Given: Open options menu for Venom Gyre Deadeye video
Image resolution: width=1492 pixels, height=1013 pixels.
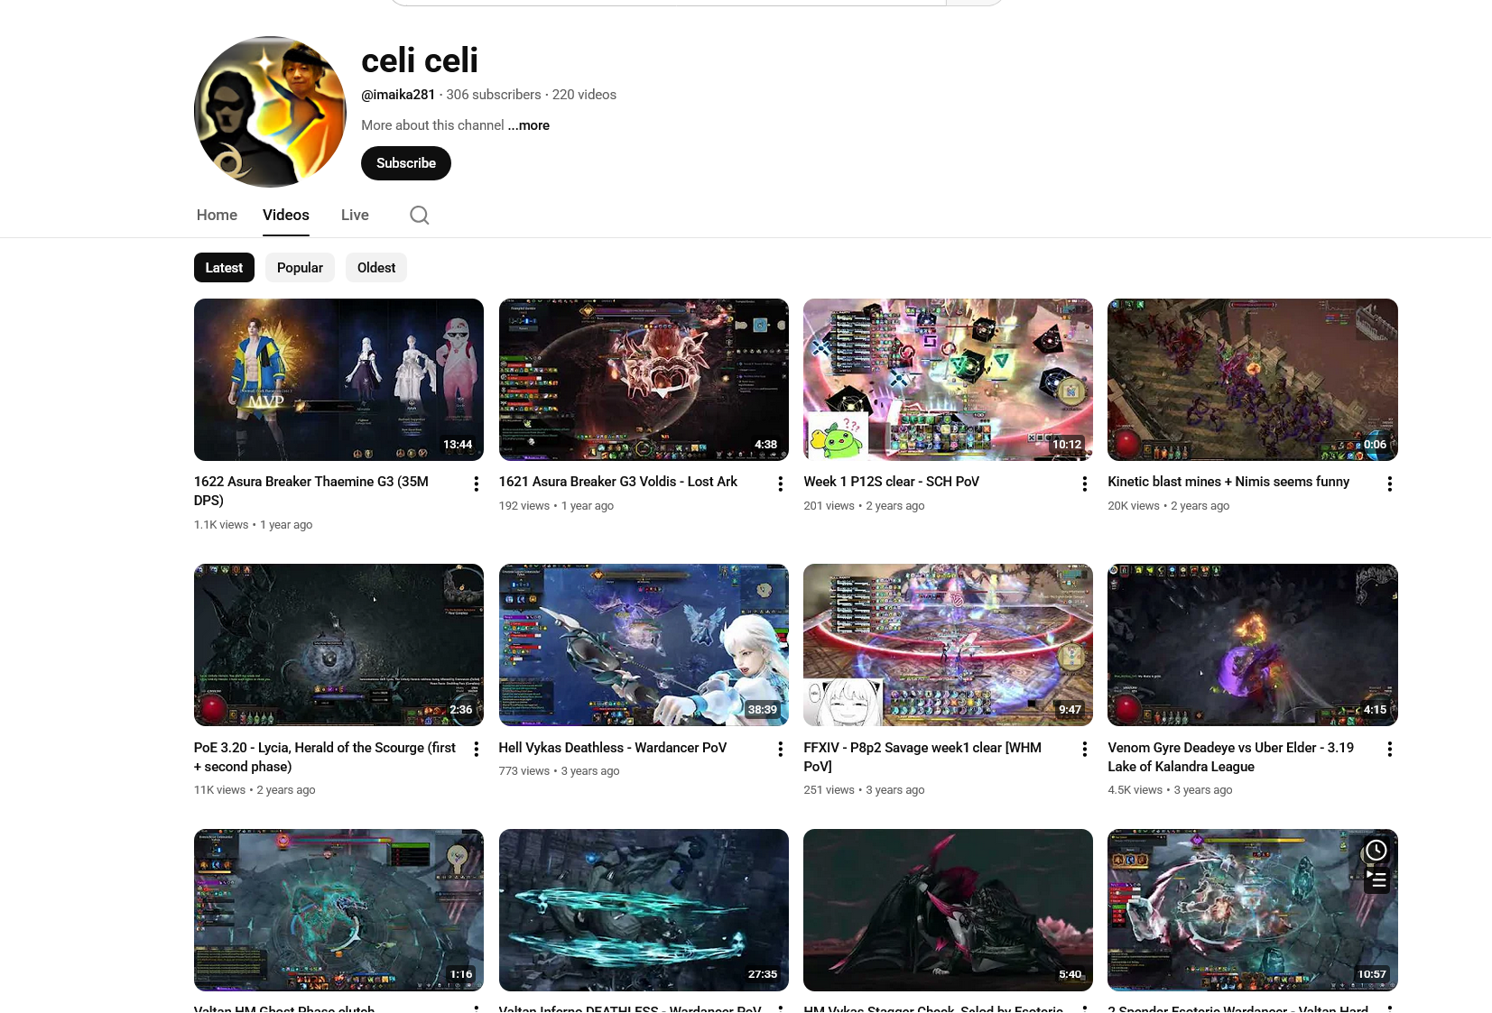Looking at the screenshot, I should [x=1390, y=749].
